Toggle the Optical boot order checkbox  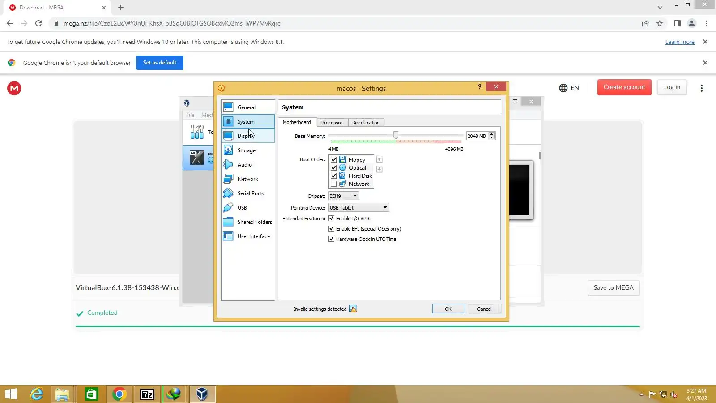point(333,167)
